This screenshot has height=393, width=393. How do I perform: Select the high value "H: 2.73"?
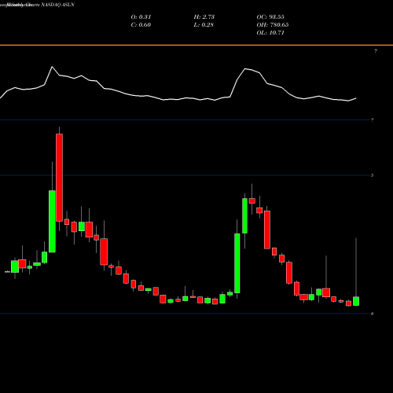[204, 17]
